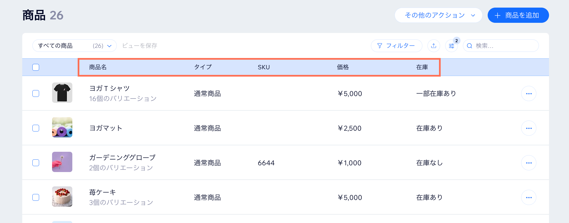569x223 pixels.
Task: Open the すべての商品 view dropdown
Action: [x=75, y=46]
